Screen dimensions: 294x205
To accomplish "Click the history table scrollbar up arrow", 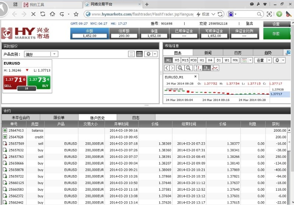I will (289, 130).
